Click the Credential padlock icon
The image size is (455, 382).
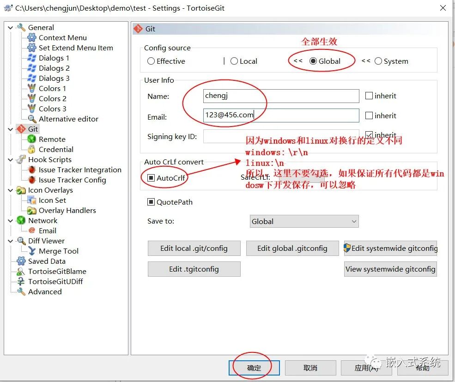coord(31,149)
